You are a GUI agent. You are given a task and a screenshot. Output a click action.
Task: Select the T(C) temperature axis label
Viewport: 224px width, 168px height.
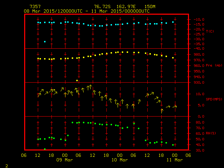tap(210, 31)
